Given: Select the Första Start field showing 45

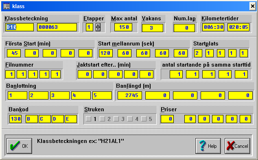Looking at the screenshot, I should [14, 53].
